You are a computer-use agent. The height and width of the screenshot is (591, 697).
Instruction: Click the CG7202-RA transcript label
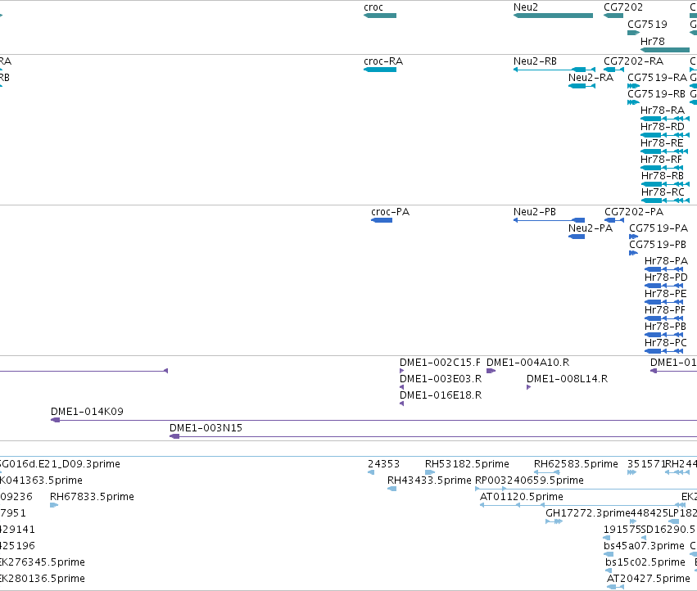click(633, 61)
